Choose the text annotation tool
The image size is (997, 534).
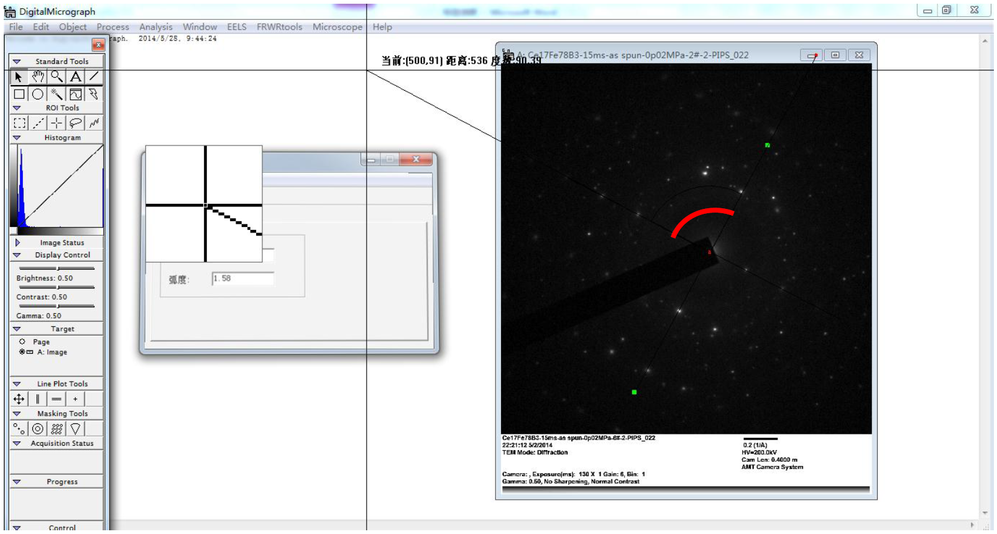point(75,76)
